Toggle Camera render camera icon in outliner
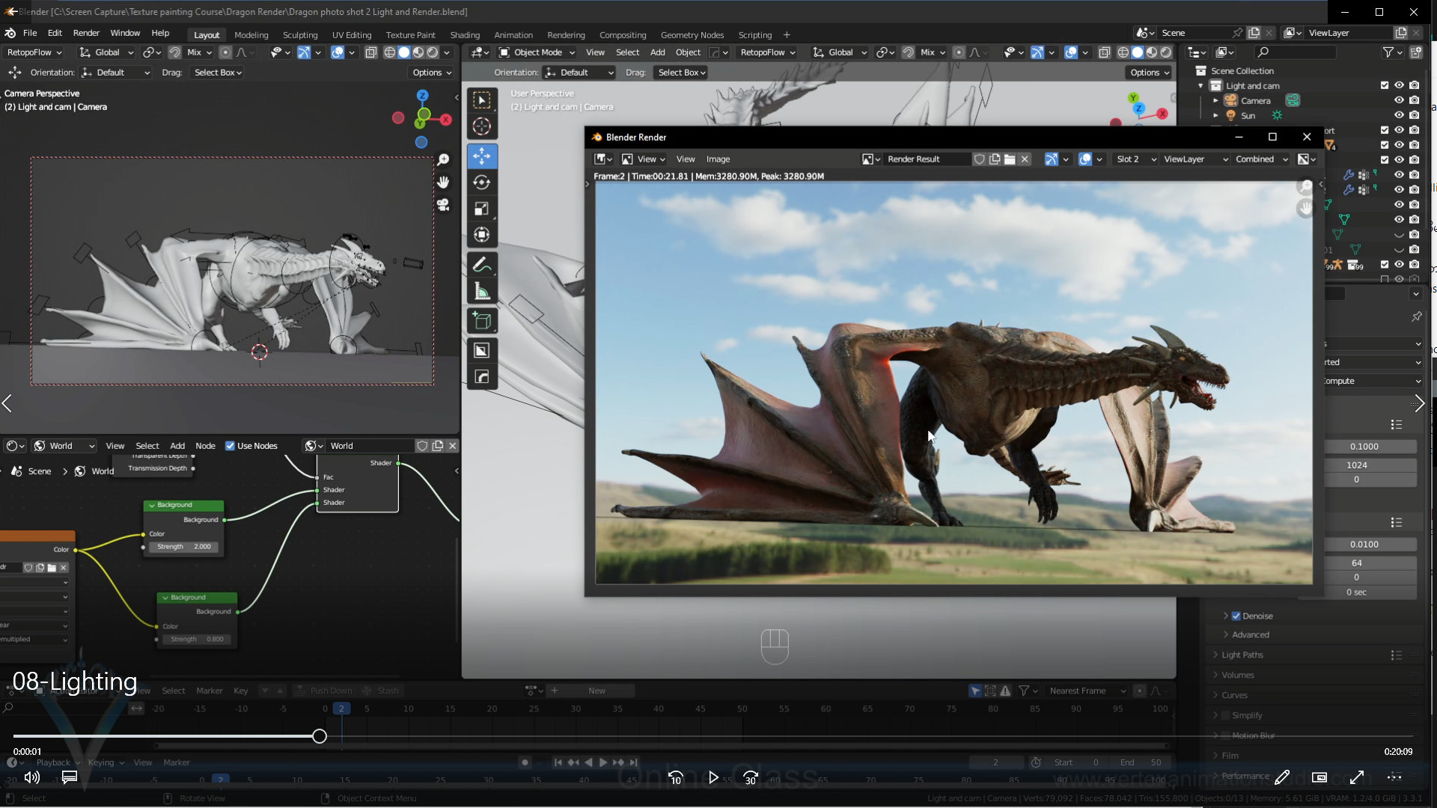1437x808 pixels. point(1414,100)
